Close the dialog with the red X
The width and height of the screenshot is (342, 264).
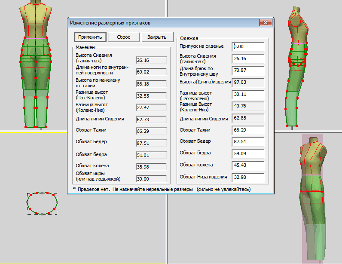coord(265,23)
